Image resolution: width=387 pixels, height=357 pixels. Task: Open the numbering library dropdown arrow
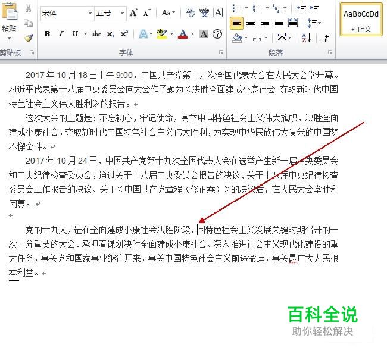click(x=267, y=8)
